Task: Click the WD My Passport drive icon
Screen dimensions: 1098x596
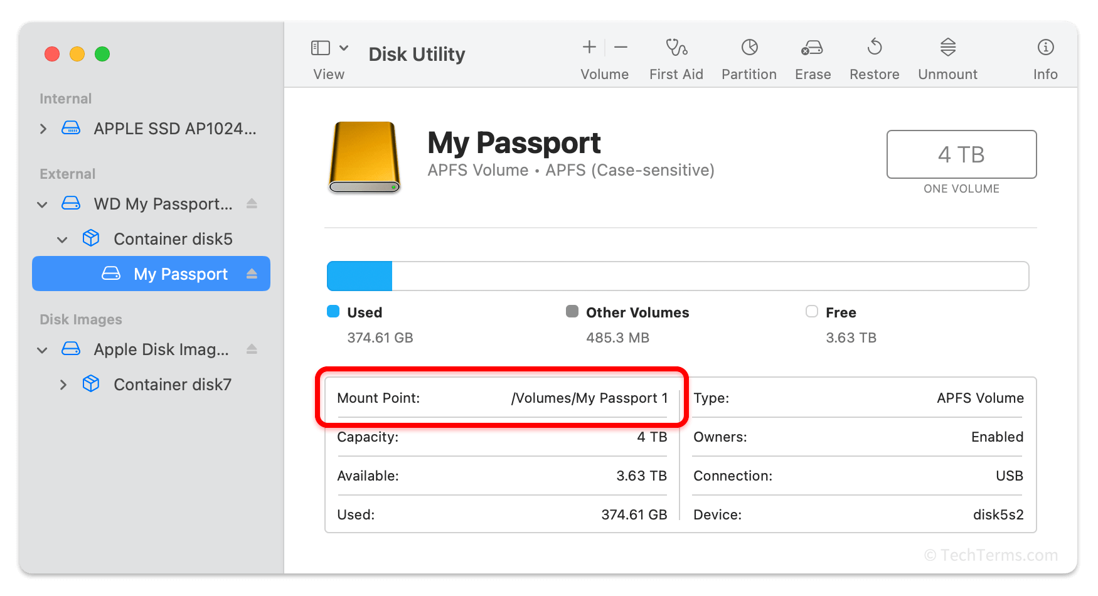Action: (71, 203)
